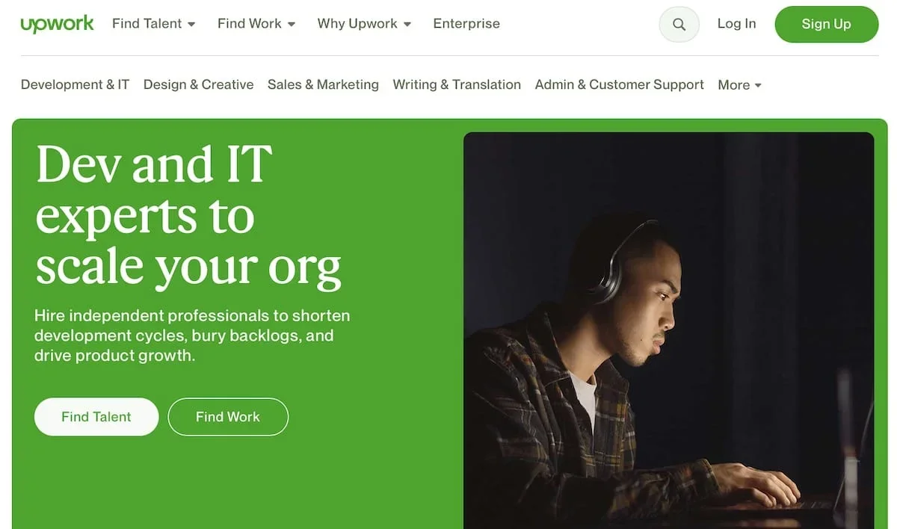Expand the More categories chevron
The width and height of the screenshot is (897, 529).
click(758, 85)
